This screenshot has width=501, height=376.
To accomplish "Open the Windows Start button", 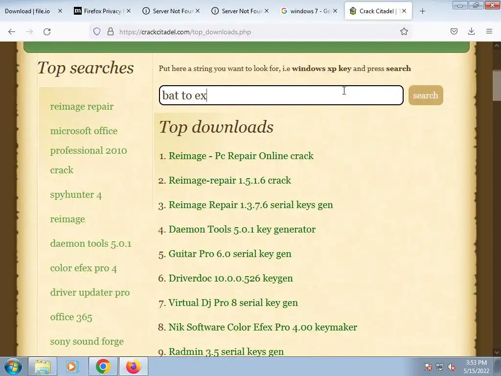I will (x=13, y=366).
